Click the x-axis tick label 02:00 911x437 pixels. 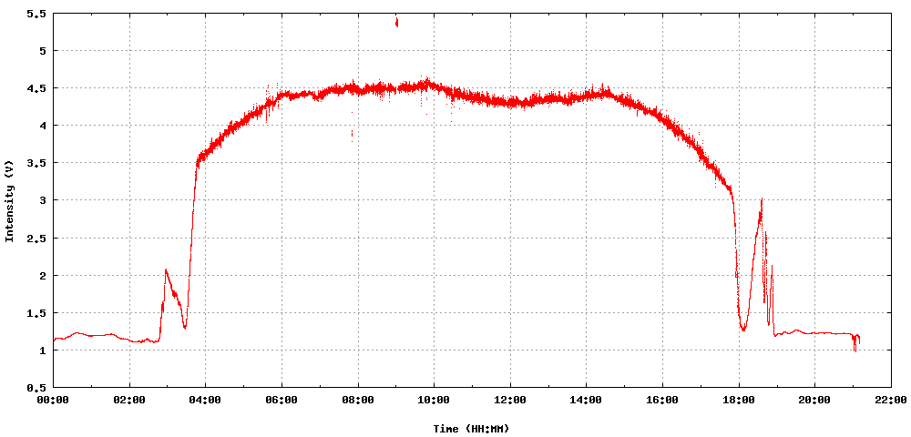[x=129, y=400]
